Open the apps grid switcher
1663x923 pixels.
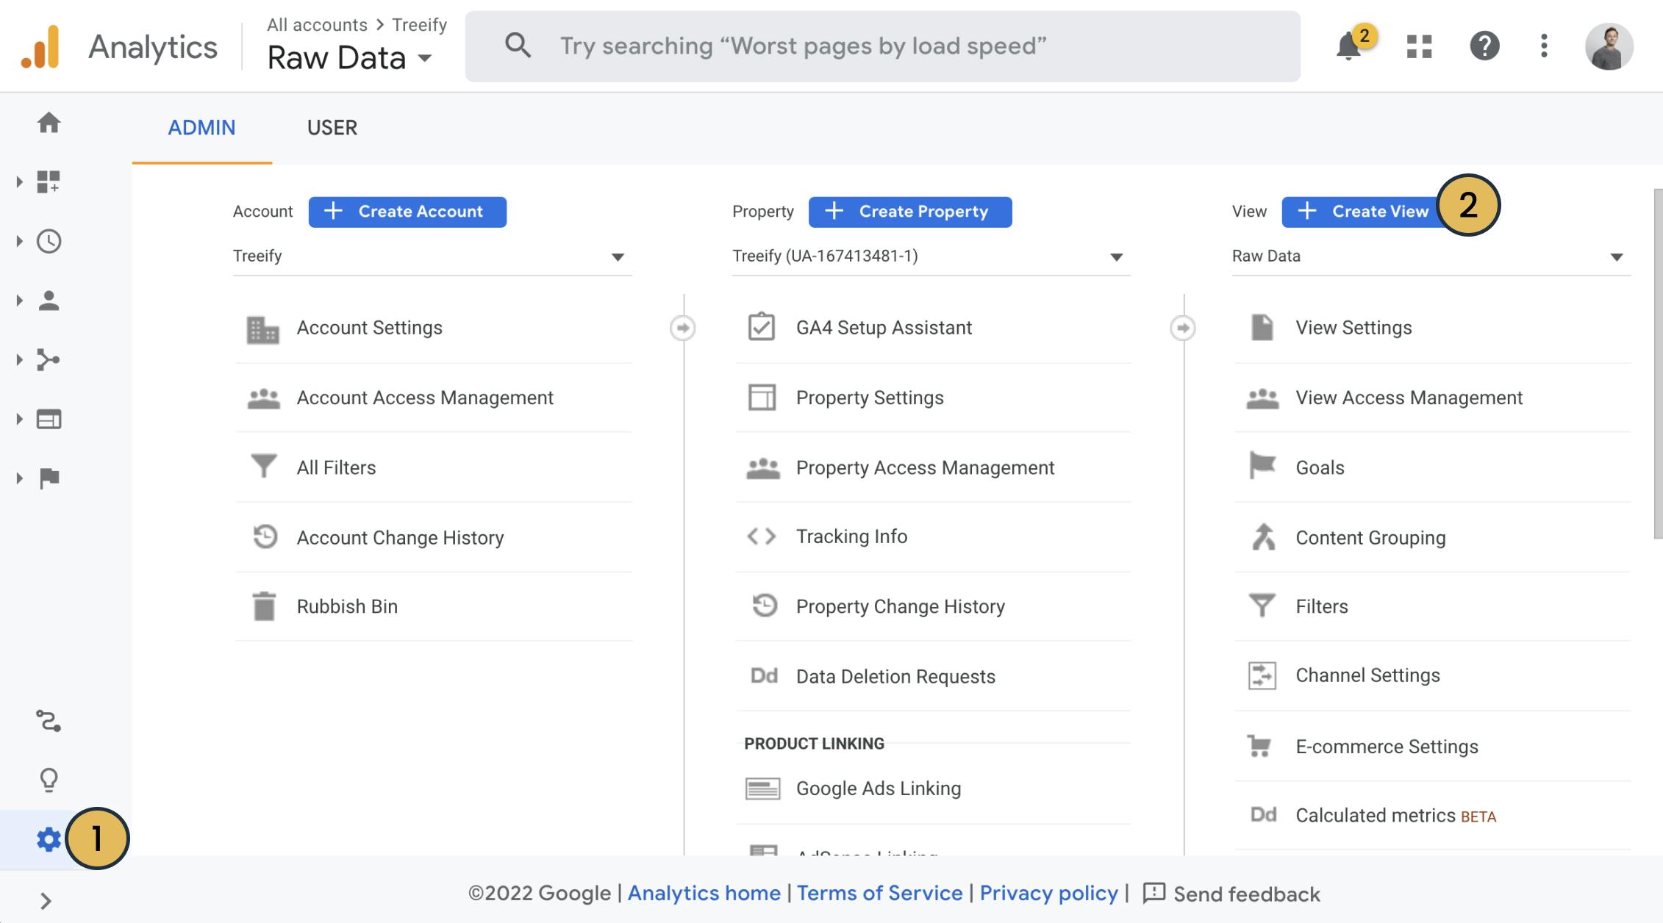coord(1416,46)
